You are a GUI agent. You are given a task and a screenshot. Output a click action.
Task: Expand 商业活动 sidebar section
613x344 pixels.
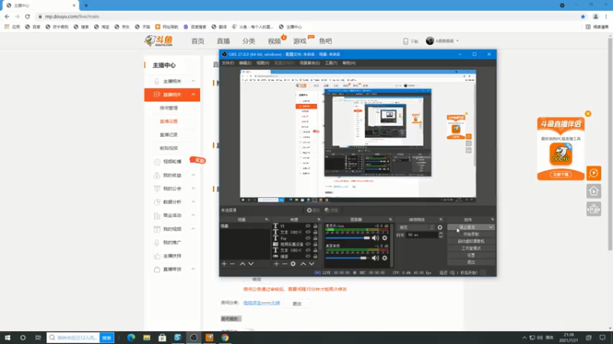pyautogui.click(x=193, y=216)
